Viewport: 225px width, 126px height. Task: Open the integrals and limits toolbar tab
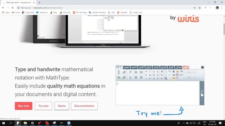pyautogui.click(x=178, y=68)
